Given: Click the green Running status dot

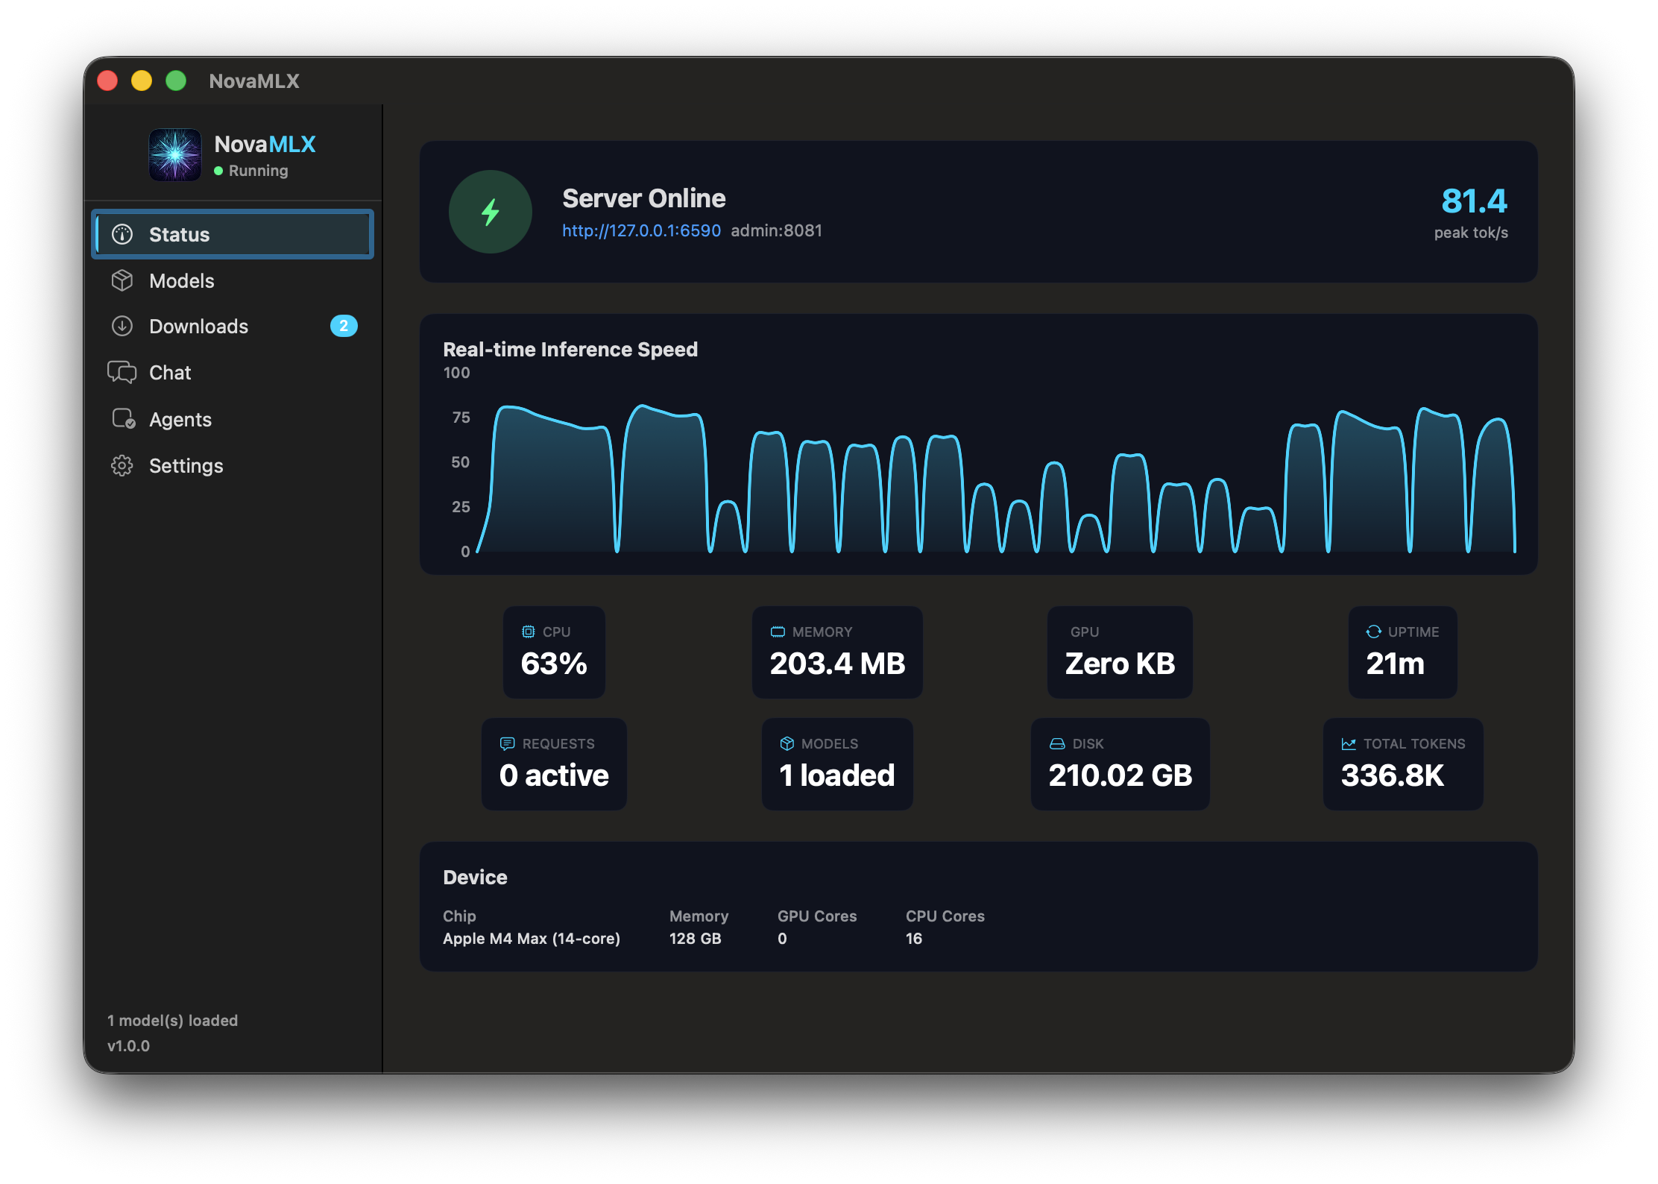Looking at the screenshot, I should 218,171.
